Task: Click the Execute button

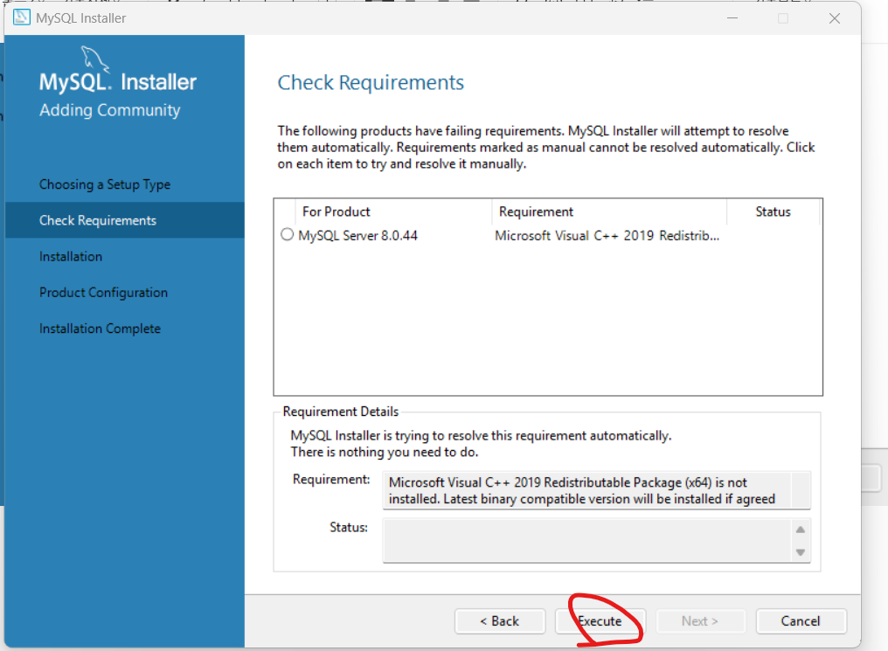Action: 600,621
